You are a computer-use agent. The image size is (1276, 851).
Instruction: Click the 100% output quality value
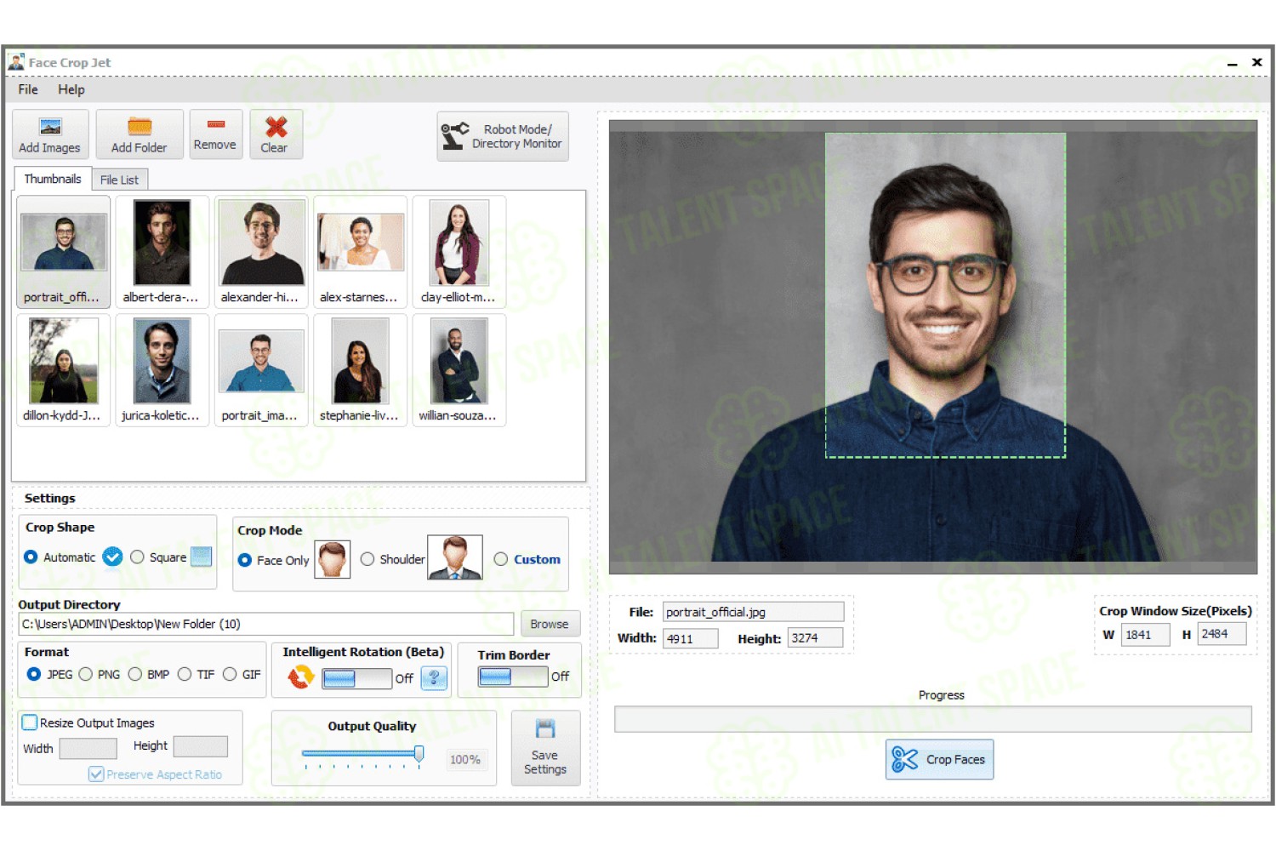465,759
